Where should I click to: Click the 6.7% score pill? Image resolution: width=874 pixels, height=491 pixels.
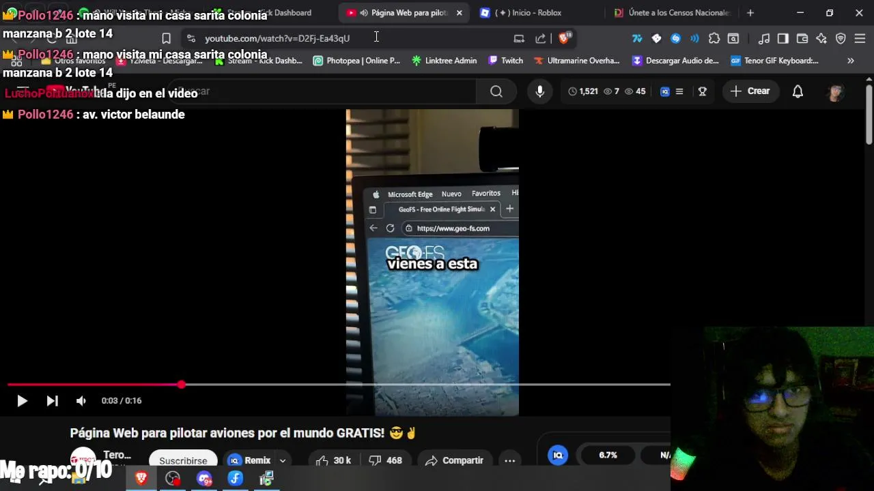point(608,455)
